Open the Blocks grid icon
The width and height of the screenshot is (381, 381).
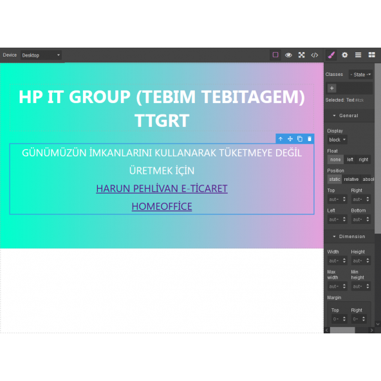click(372, 55)
